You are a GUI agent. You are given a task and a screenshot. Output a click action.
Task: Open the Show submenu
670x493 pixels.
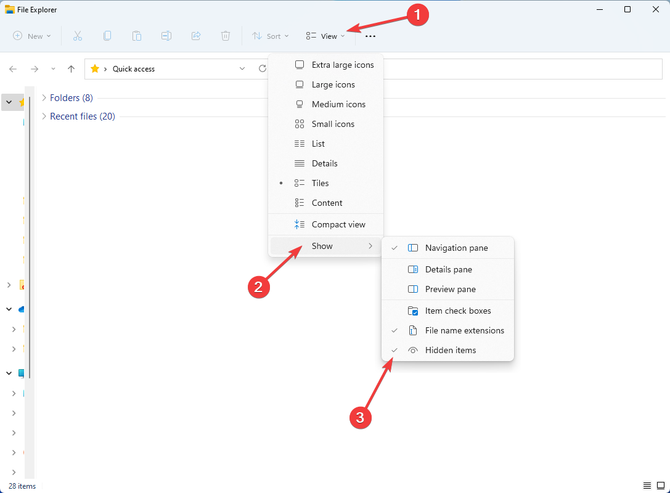325,246
